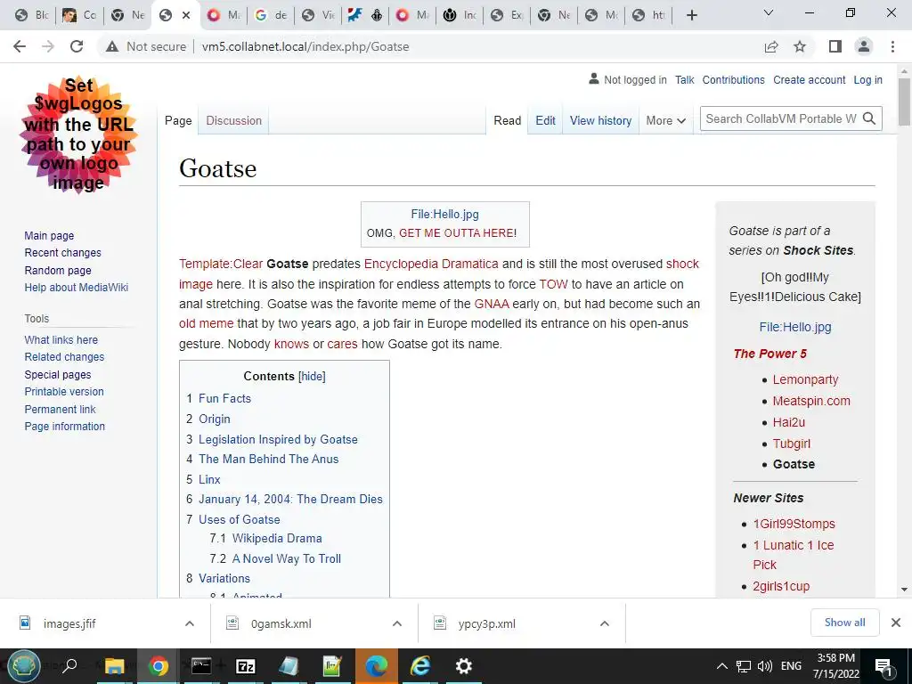Viewport: 912px width, 684px height.
Task: Open the browser side panel icon
Action: point(835,46)
